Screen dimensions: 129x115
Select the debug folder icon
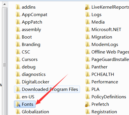[x=18, y=67]
